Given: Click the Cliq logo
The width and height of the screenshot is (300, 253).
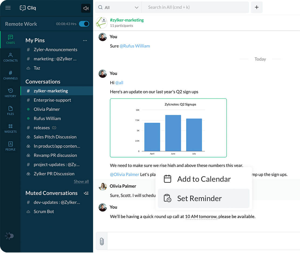Looking at the screenshot, I should click(x=28, y=8).
